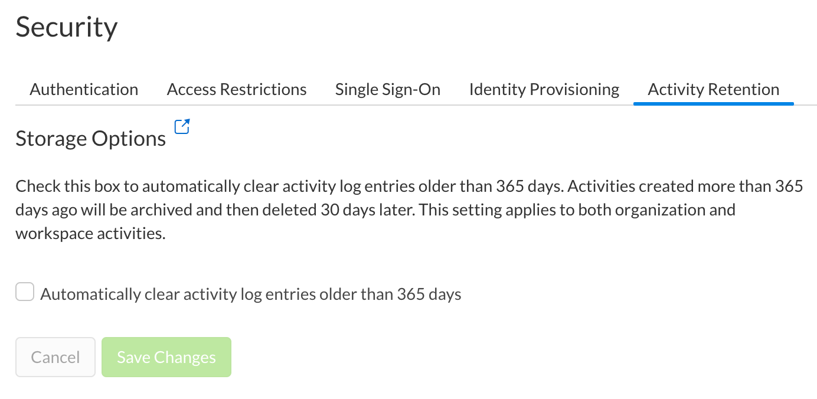
Task: Select the Activity Retention tab
Action: pyautogui.click(x=713, y=89)
